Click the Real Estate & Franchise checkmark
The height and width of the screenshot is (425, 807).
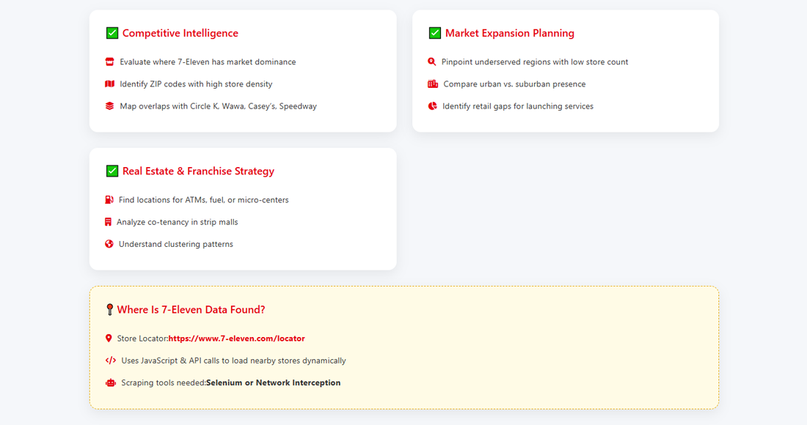112,171
